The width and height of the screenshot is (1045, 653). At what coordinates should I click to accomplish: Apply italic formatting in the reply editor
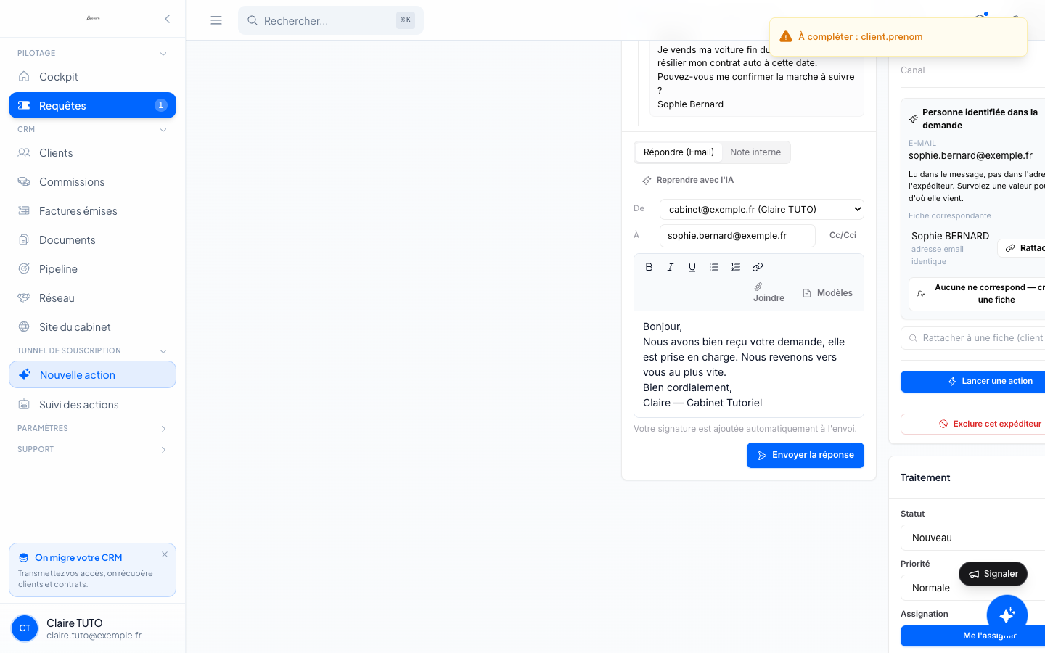coord(671,267)
